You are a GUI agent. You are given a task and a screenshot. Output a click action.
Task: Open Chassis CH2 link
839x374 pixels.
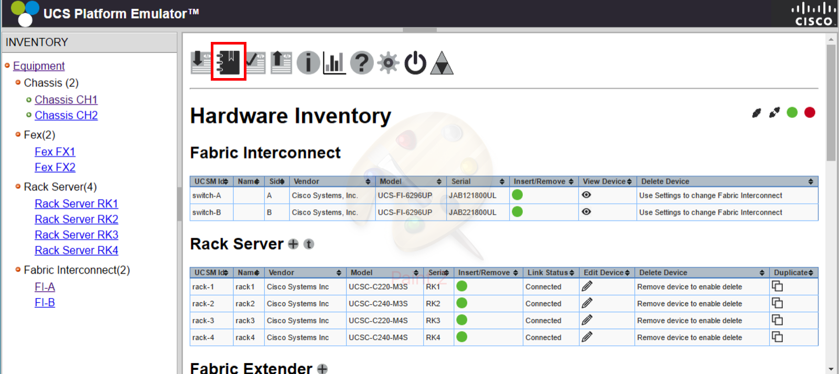pyautogui.click(x=66, y=115)
